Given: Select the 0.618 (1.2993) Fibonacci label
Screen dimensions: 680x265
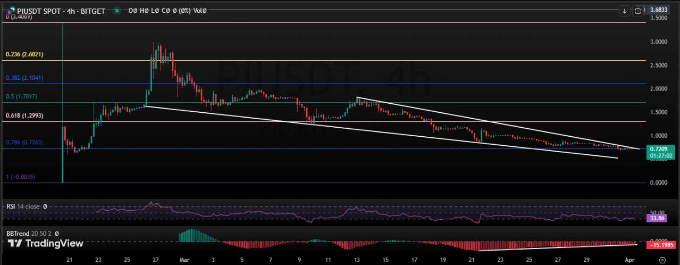Looking at the screenshot, I should pyautogui.click(x=24, y=115).
